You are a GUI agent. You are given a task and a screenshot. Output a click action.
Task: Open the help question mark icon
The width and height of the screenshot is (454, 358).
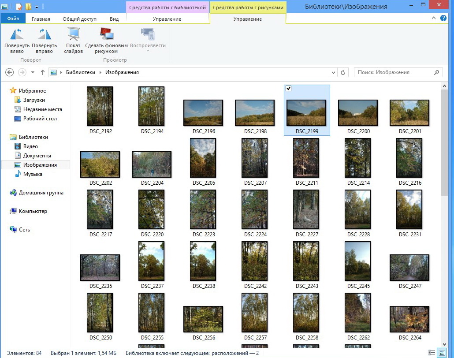pyautogui.click(x=443, y=19)
